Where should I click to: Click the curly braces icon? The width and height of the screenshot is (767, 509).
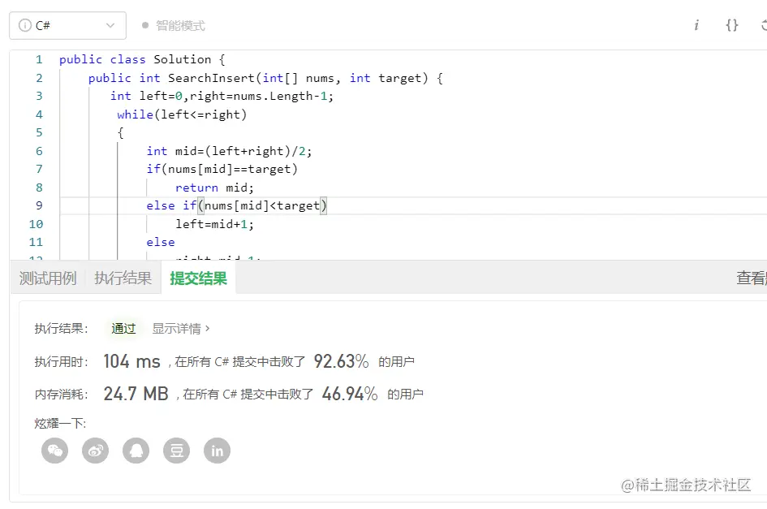(x=731, y=25)
